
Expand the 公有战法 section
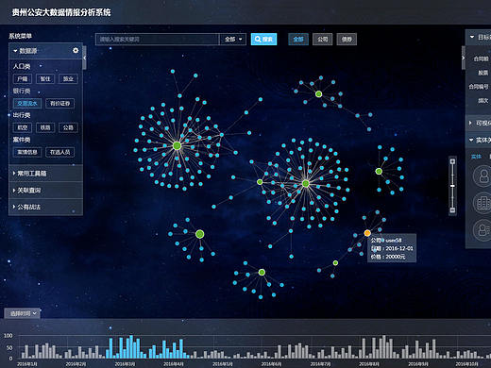(45, 207)
